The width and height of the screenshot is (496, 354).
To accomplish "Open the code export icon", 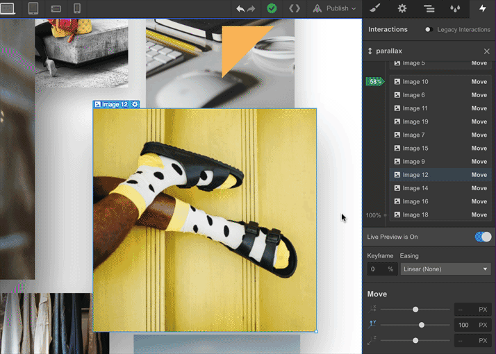I will pos(295,8).
